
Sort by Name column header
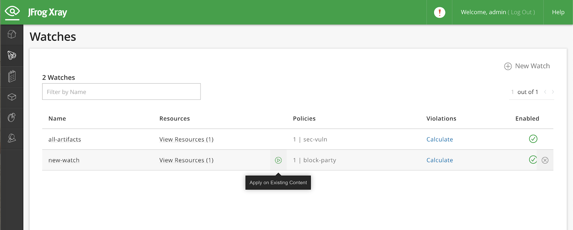(57, 119)
